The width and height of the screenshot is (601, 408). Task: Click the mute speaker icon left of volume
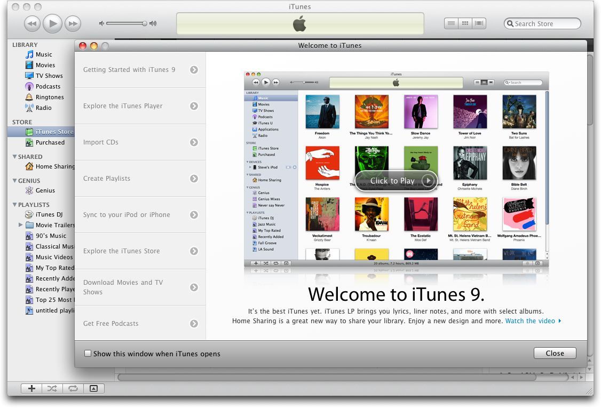tap(101, 23)
